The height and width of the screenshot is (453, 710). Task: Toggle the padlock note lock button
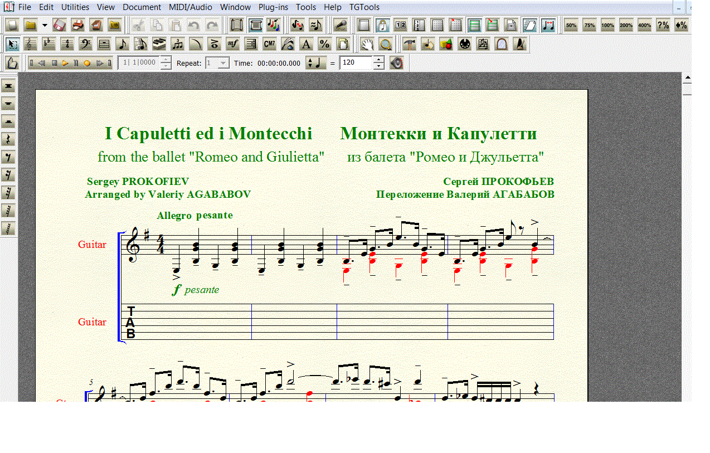[x=382, y=25]
